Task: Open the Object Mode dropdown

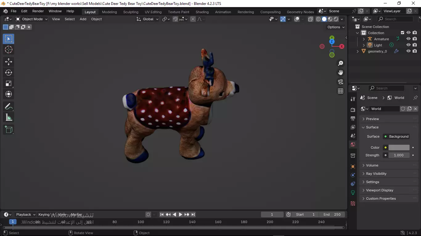Action: 32,19
